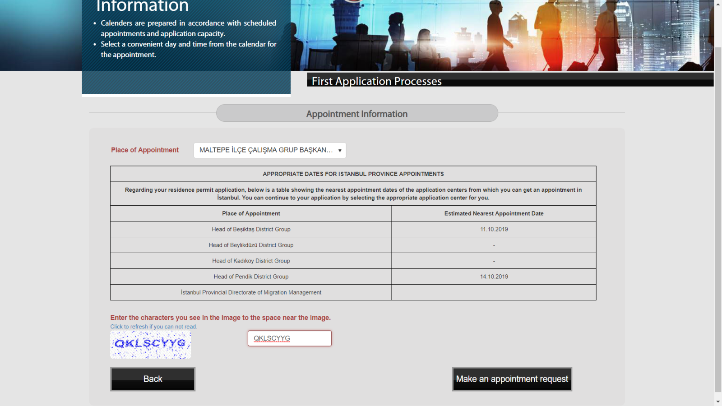Click Estimated Nearest Appointment Date column header

click(x=494, y=213)
